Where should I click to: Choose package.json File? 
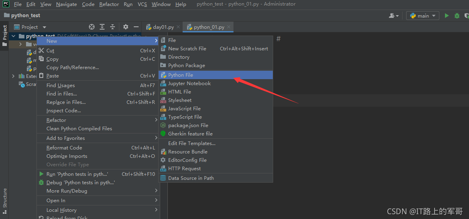(x=215, y=125)
